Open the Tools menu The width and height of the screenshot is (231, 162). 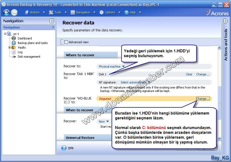pyautogui.click(x=58, y=12)
